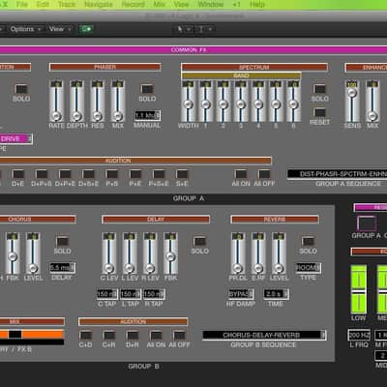Click the delay C LEV slider

pyautogui.click(x=108, y=253)
